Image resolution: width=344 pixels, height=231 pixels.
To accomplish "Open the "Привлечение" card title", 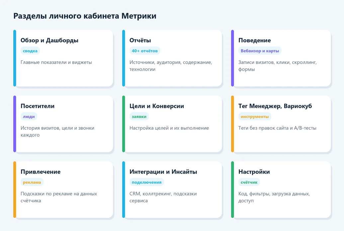I will click(41, 172).
